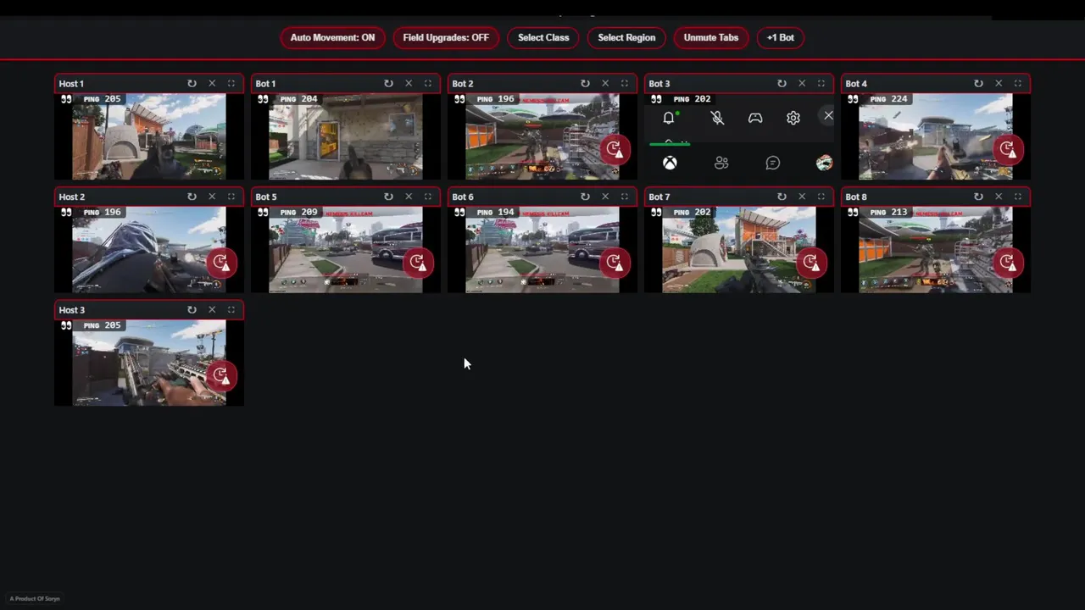1085x610 pixels.
Task: Open the Select Region menu
Action: (626, 37)
